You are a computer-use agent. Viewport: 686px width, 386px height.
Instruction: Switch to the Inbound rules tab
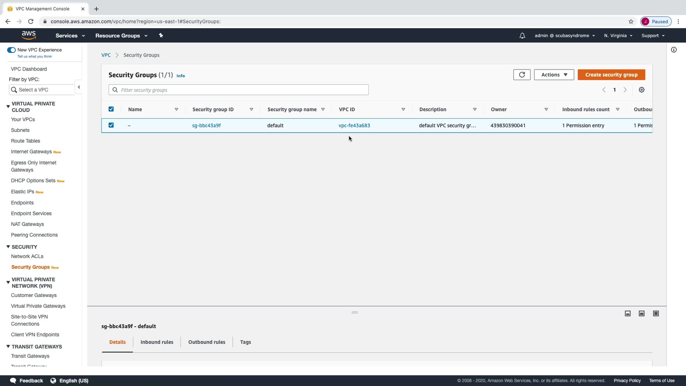pos(157,342)
